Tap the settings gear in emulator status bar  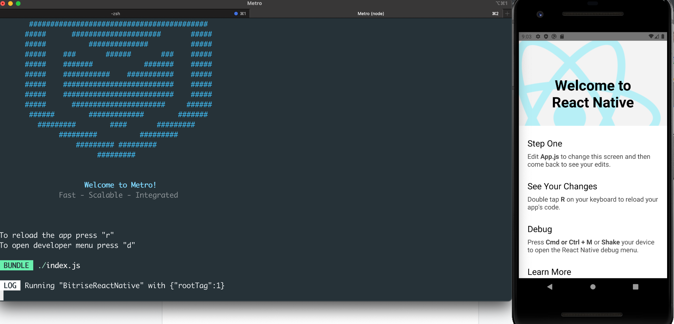[538, 37]
